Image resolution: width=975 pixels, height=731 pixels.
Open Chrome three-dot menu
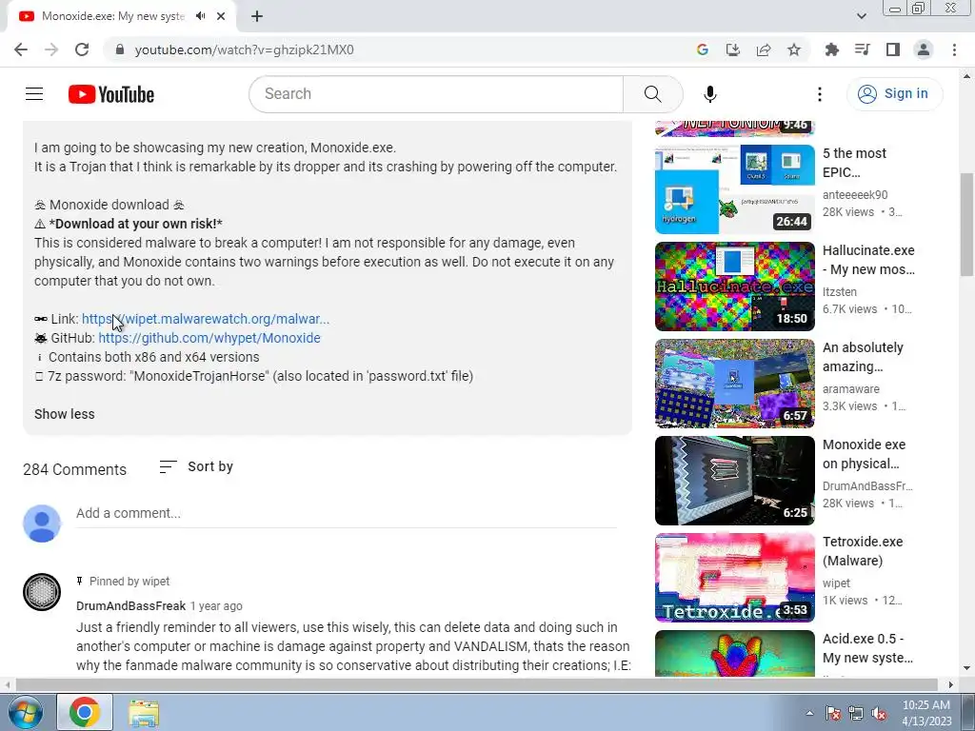(954, 49)
